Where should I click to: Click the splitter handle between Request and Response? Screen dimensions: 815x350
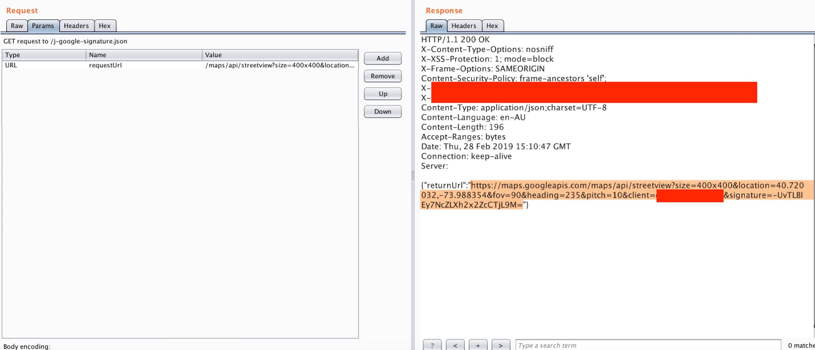coord(413,176)
